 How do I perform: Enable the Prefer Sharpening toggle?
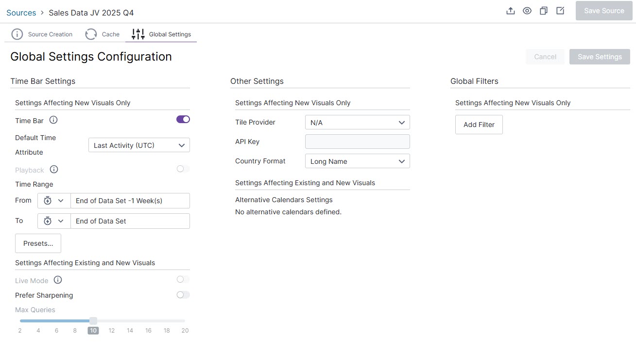pyautogui.click(x=183, y=295)
